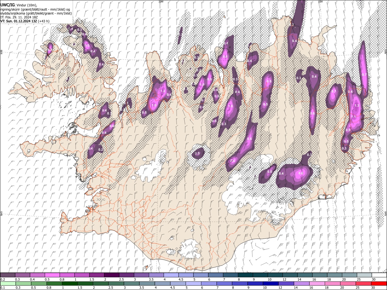
Task: Click the '4.5' label in lower legend row
Action: coord(173,288)
